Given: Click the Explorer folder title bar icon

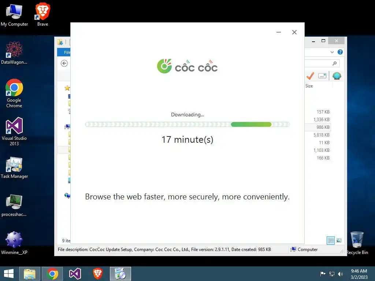Looking at the screenshot, I should pos(60,42).
